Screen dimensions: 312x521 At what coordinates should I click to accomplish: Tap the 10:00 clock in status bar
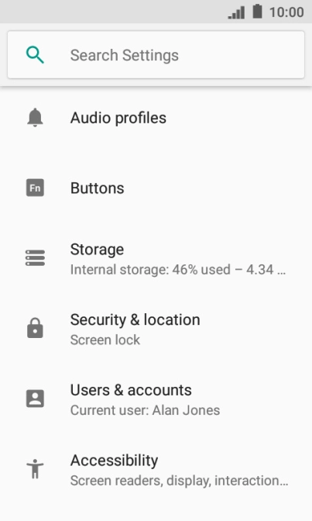click(286, 12)
